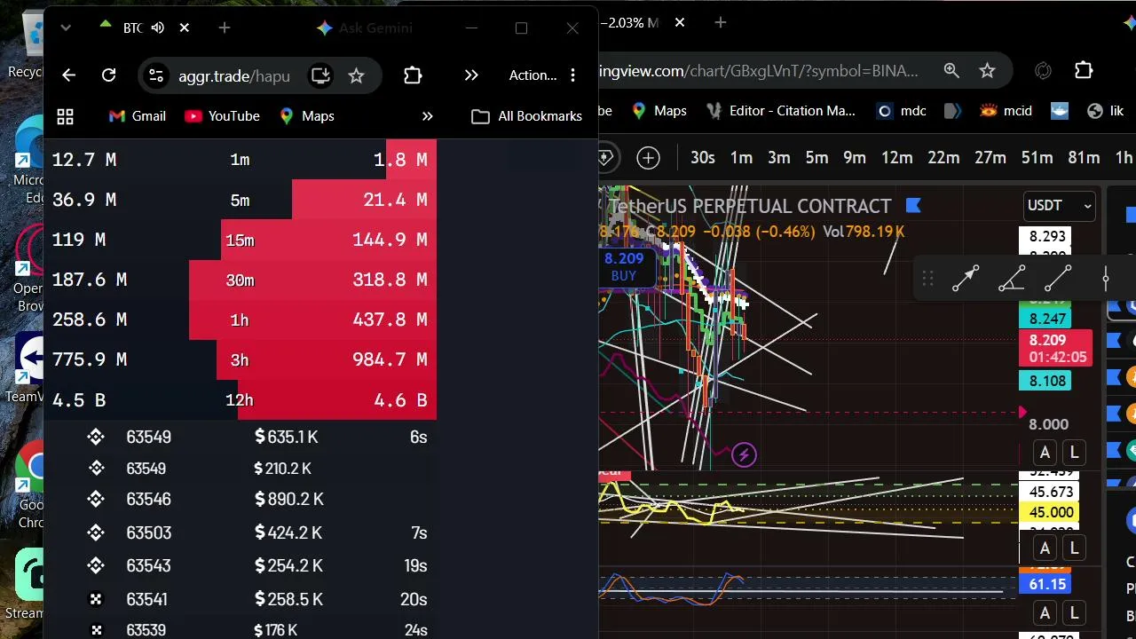
Task: Install app icon in aggr.trade address bar
Action: pos(320,75)
